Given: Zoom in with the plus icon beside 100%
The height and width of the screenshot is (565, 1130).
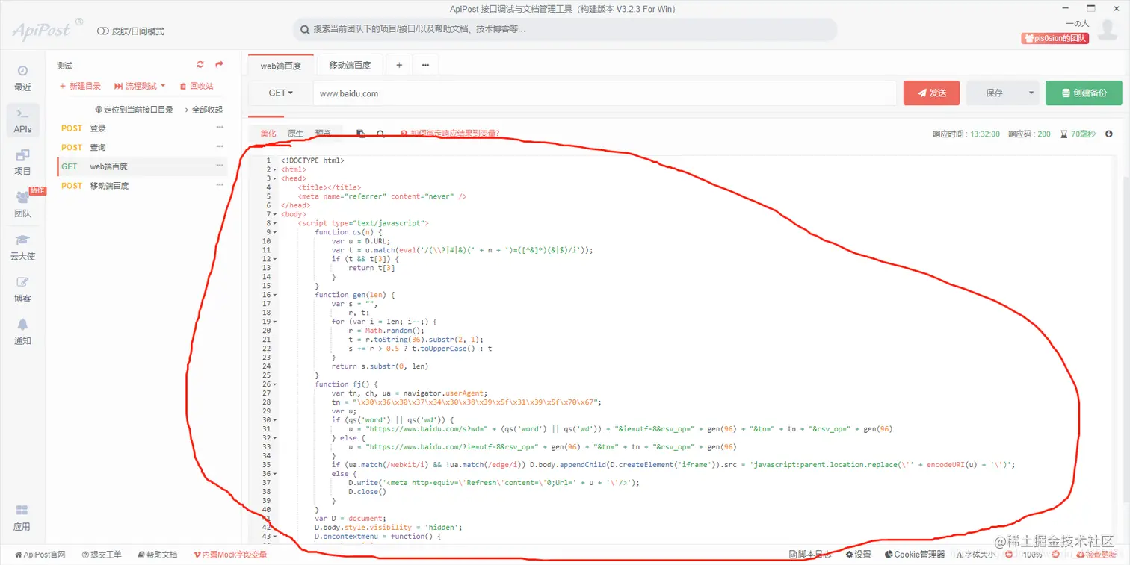Looking at the screenshot, I should (1055, 555).
